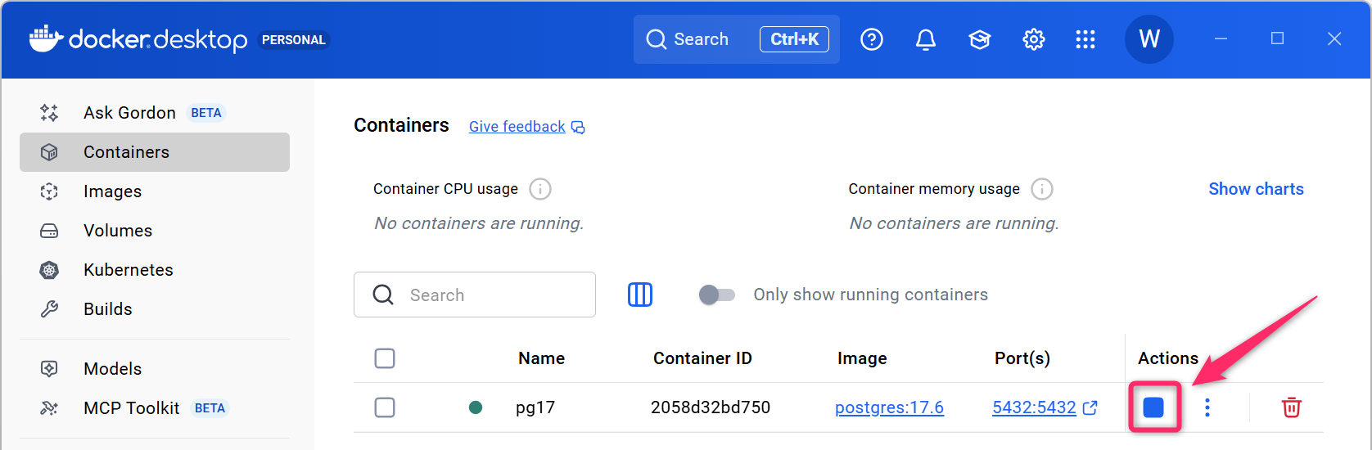Open Volumes section in the sidebar
Image resolution: width=1372 pixels, height=450 pixels.
(117, 231)
